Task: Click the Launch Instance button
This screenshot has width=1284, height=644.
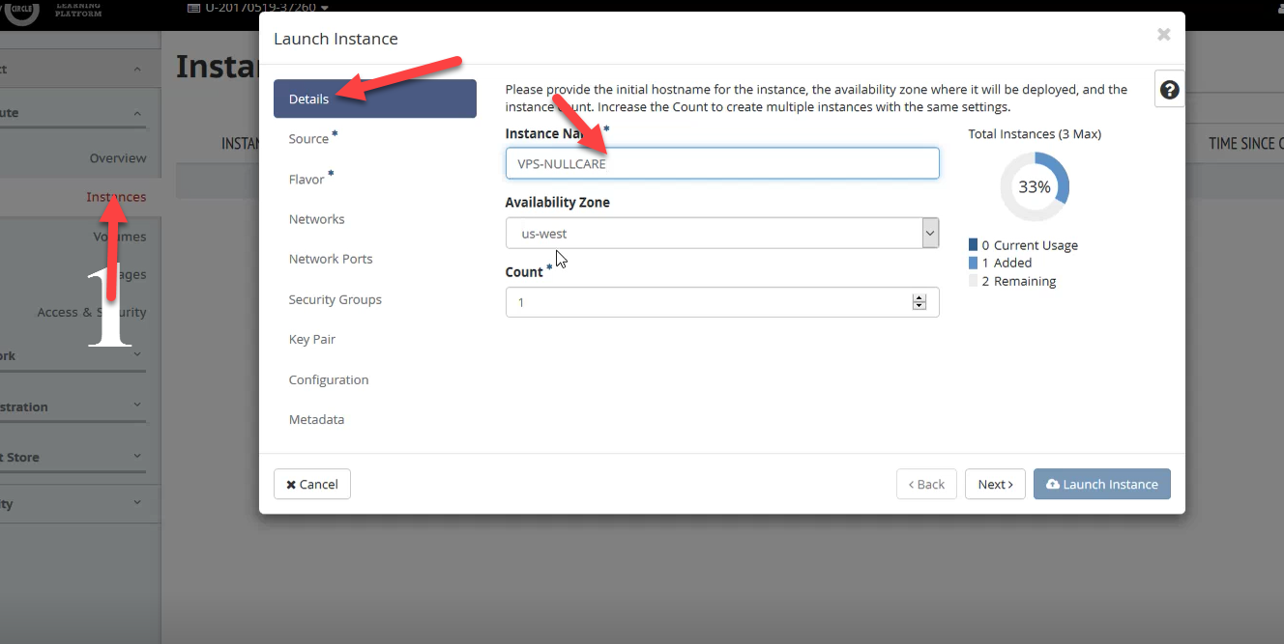Action: [x=1101, y=485]
